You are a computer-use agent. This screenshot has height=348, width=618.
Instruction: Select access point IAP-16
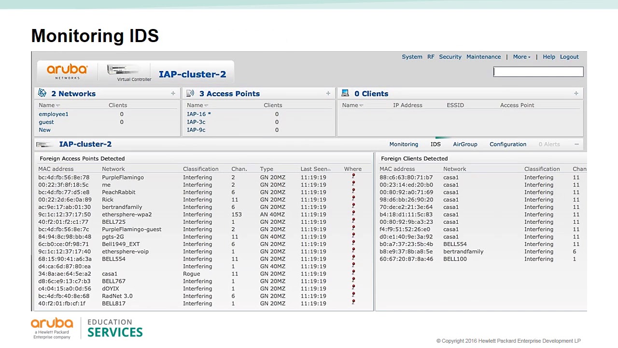point(199,114)
